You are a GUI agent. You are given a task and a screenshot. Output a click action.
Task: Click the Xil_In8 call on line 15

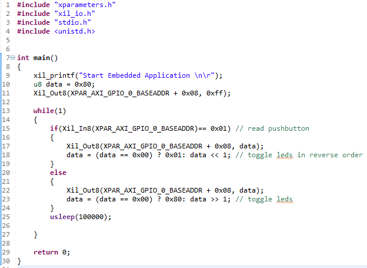[x=130, y=128]
